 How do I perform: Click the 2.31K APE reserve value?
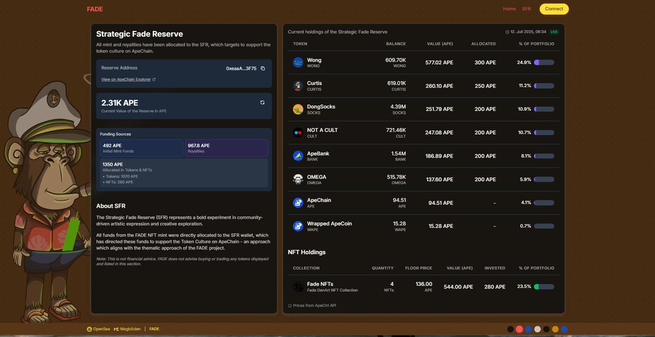pos(120,103)
